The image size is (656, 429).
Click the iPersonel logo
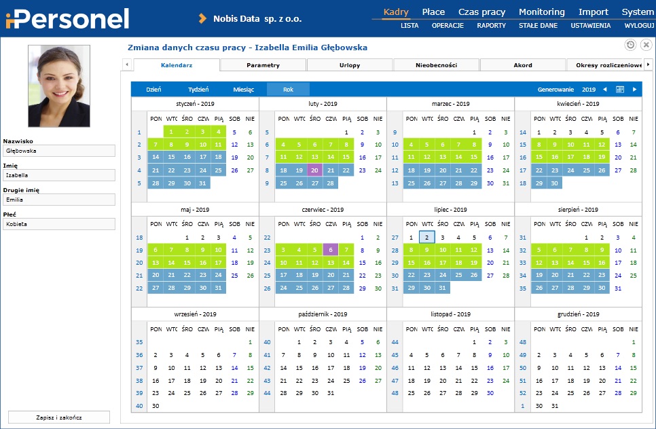click(67, 18)
